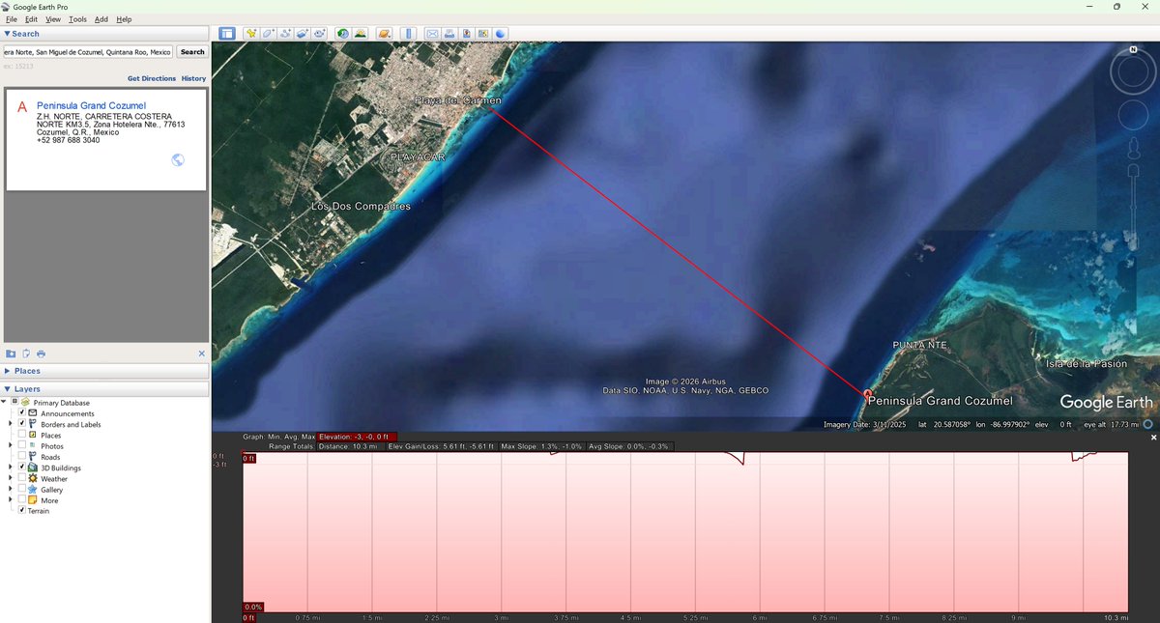The height and width of the screenshot is (623, 1160).
Task: Open the Edit menu
Action: (x=32, y=19)
